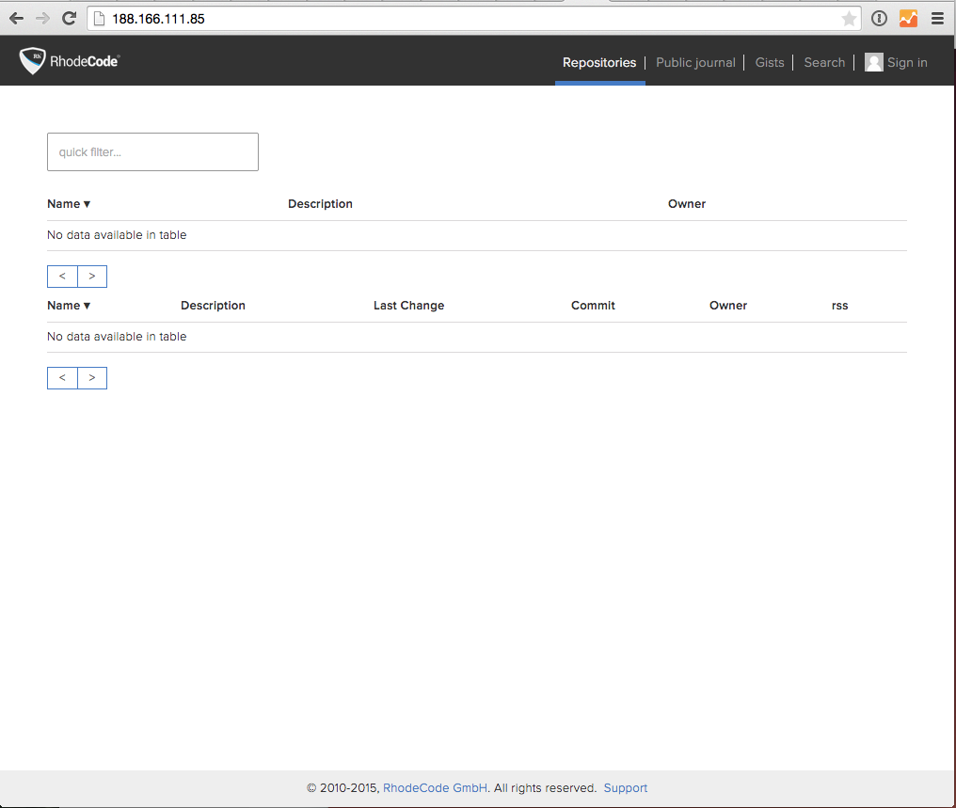The width and height of the screenshot is (956, 808).
Task: Click the circular info extension icon
Action: (x=879, y=18)
